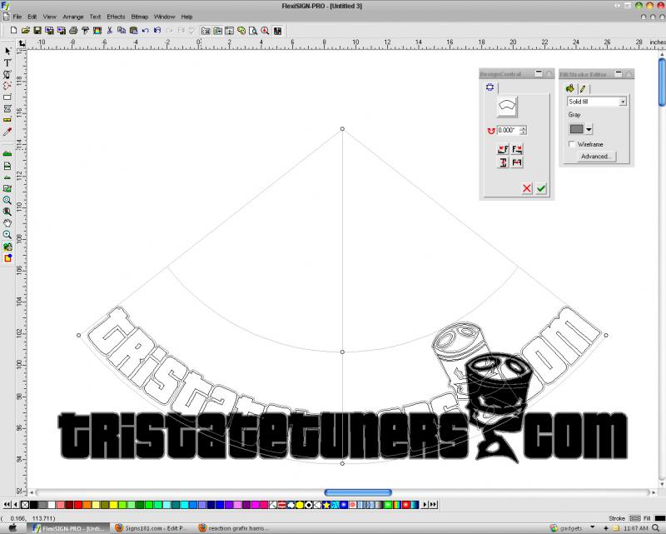Click the rotation icon in DesignCentral
Viewport: 666px width, 534px height.
coord(491,131)
